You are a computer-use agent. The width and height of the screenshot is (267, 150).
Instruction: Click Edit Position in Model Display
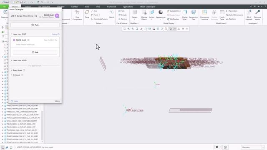[x=173, y=19]
